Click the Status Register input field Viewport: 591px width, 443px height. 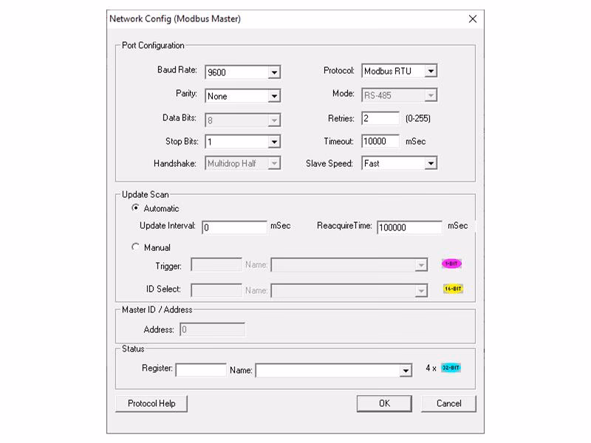tap(200, 370)
